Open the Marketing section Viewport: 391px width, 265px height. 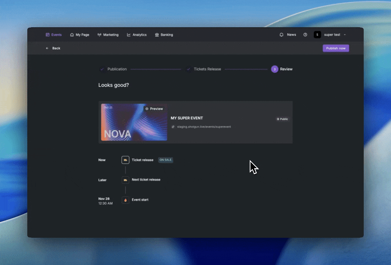click(x=108, y=35)
